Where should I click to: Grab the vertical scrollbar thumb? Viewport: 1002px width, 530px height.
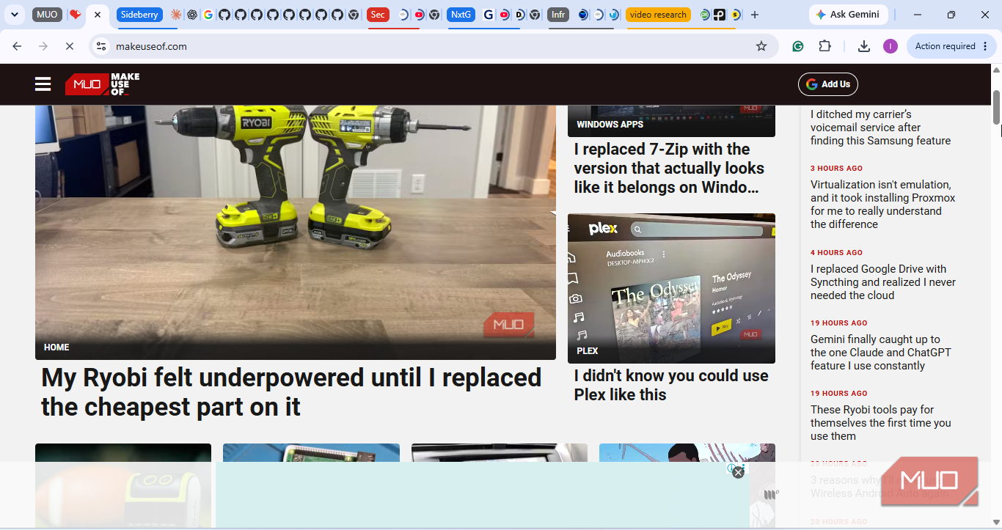[x=996, y=107]
